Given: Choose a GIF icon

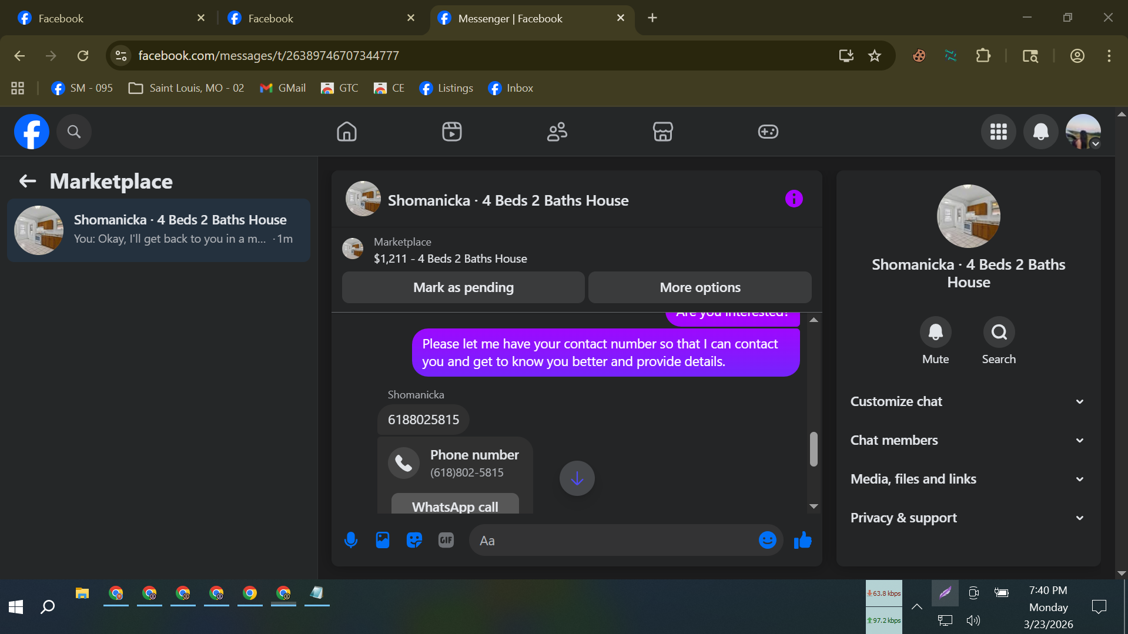Looking at the screenshot, I should (x=446, y=540).
